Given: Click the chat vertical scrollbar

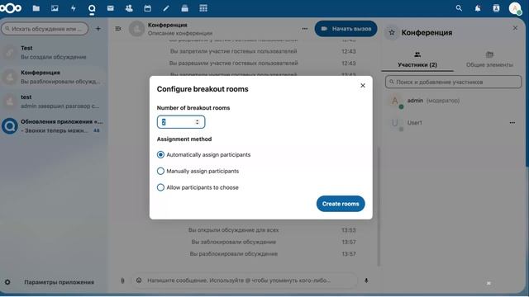Looking at the screenshot, I should (379, 206).
